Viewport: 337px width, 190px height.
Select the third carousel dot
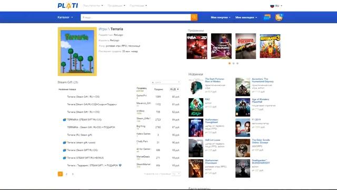pos(237,63)
